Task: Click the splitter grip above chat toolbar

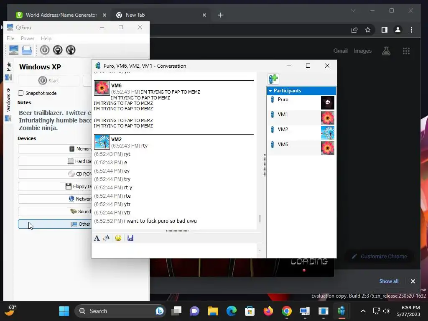Action: (x=177, y=231)
